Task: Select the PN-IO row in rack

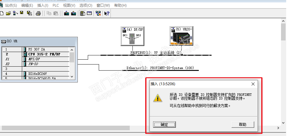Action: 36,64
